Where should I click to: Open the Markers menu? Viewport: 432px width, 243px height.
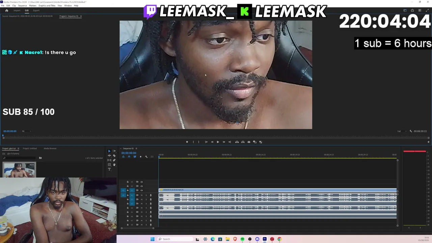[33, 6]
